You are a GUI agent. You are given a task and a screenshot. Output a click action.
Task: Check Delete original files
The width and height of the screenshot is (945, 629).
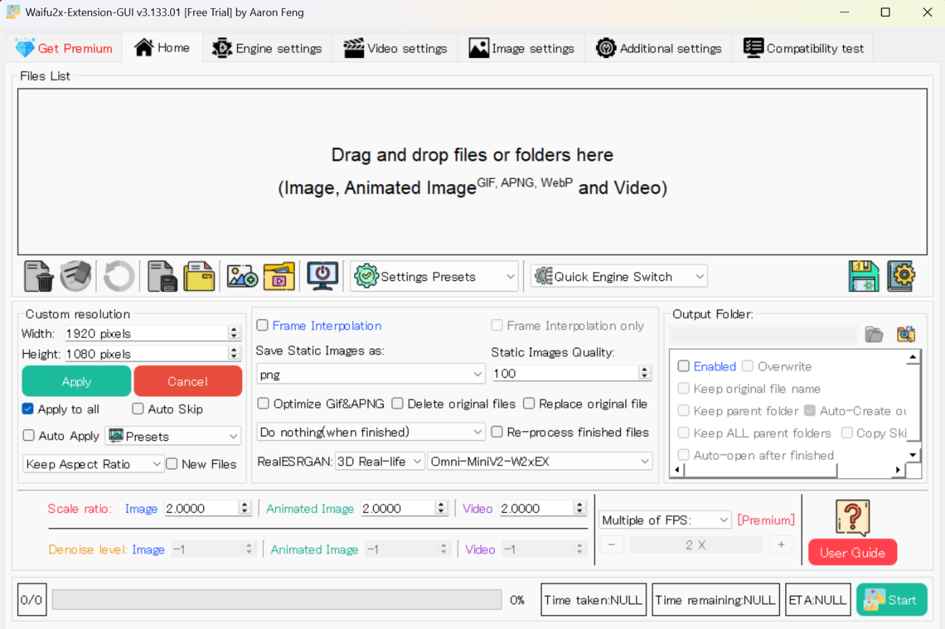coord(398,403)
